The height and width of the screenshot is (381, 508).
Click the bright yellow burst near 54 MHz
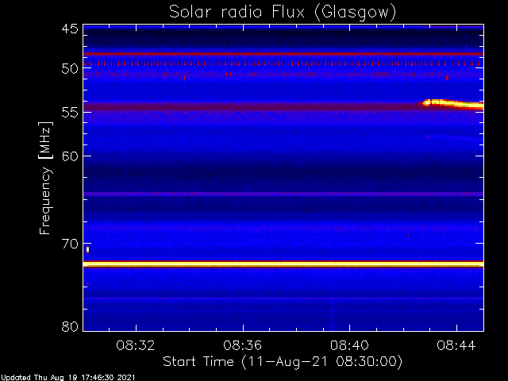click(x=453, y=104)
